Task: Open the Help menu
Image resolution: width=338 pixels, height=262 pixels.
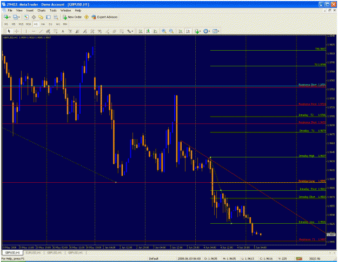Action: point(78,10)
